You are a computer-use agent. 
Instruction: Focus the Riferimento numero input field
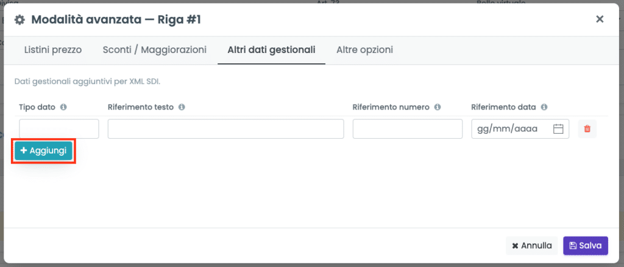[408, 129]
